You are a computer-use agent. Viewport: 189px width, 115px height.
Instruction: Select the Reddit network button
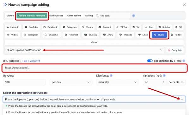[x=176, y=35]
